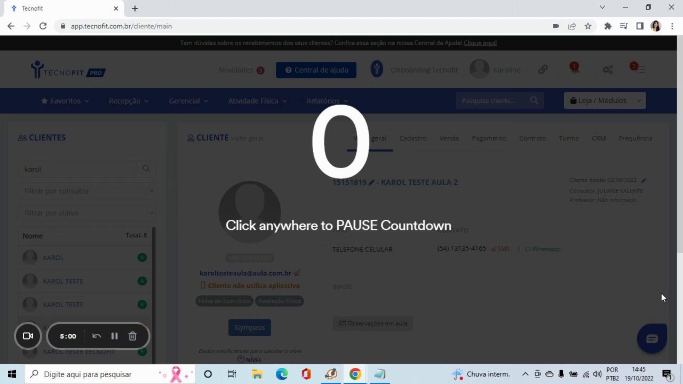Open the Loja / Módulos dropdown

[x=605, y=100]
